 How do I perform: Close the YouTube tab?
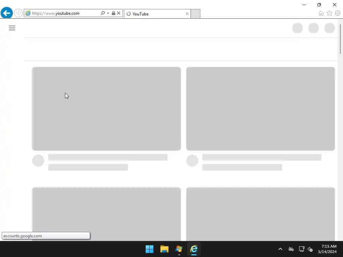coord(187,14)
